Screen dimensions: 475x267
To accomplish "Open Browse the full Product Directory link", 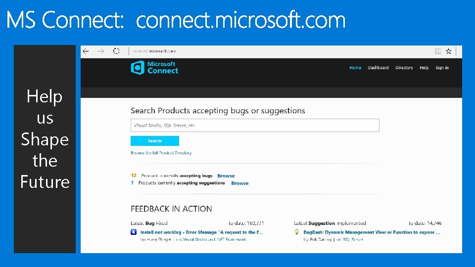I will 161,153.
